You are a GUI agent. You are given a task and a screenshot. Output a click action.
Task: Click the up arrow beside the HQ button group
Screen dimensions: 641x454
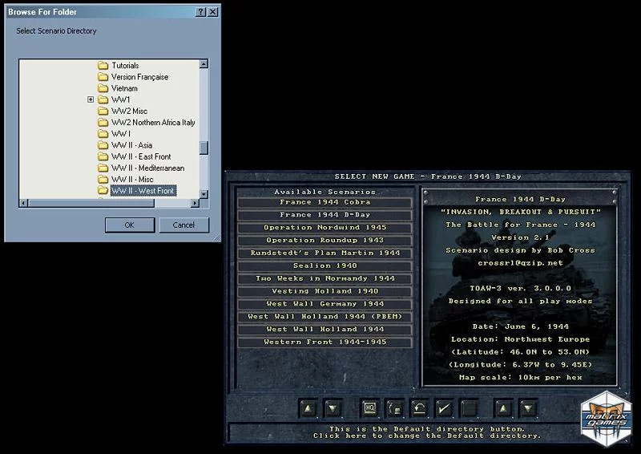click(x=308, y=408)
